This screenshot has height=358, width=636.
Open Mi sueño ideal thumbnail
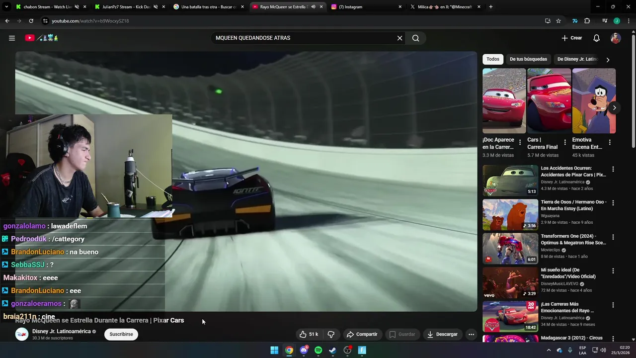coord(510,282)
